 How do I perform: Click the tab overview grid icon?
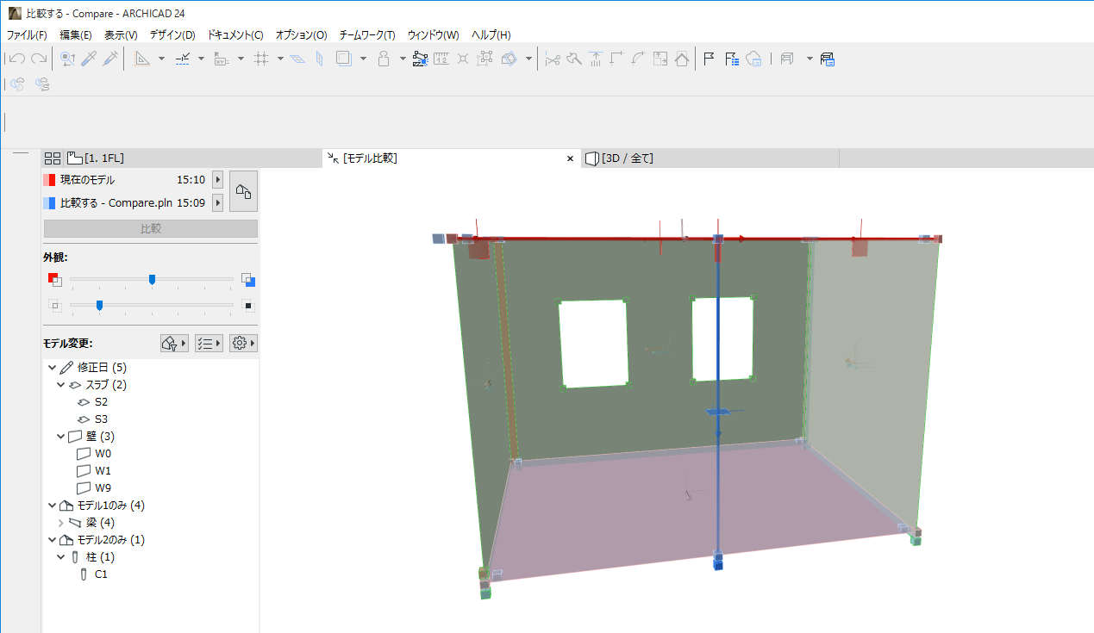53,158
